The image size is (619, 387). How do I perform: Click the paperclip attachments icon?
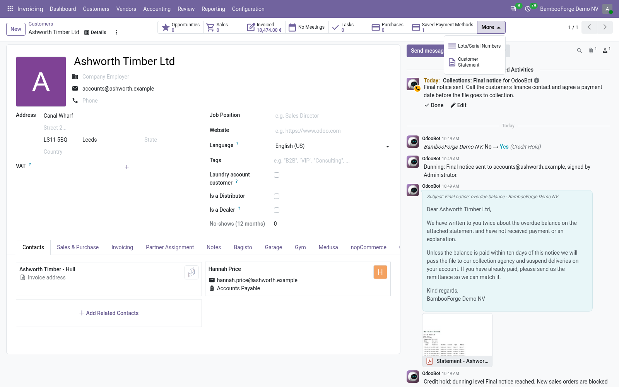pyautogui.click(x=591, y=51)
